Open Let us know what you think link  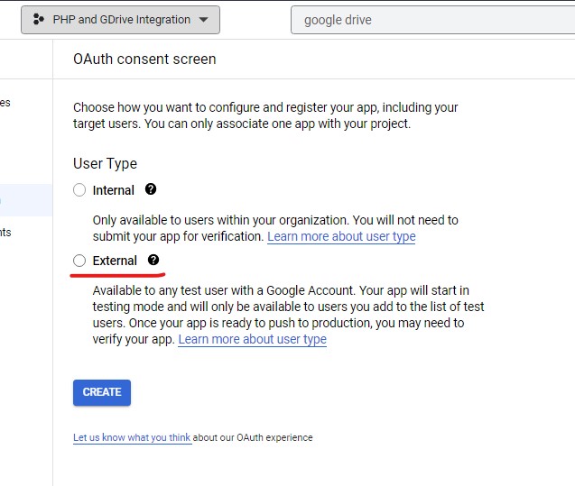coord(132,437)
